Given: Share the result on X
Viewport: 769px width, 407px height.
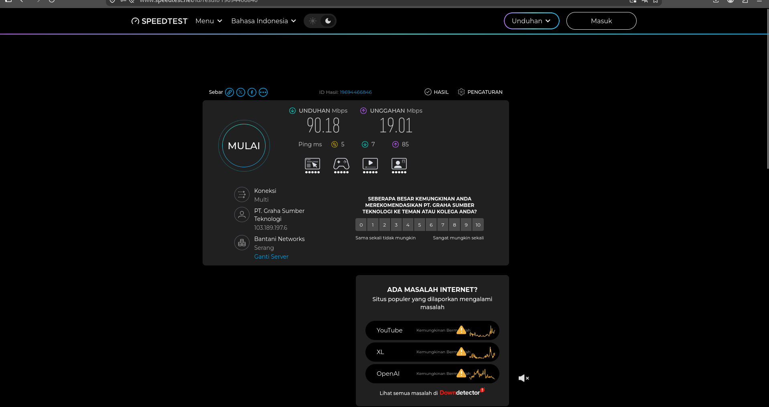Looking at the screenshot, I should coord(241,92).
